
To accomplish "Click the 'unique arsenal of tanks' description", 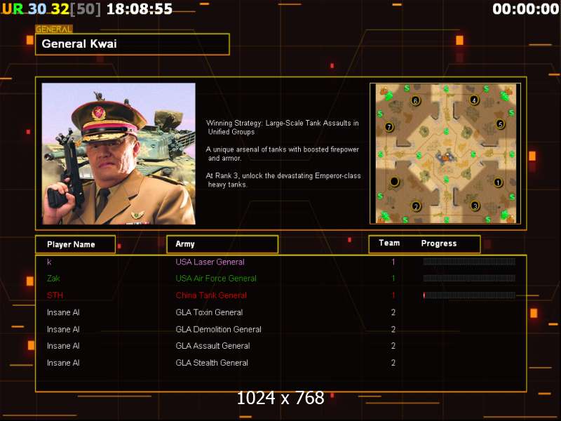I will pos(283,154).
